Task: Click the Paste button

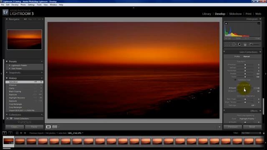Action: [34, 127]
